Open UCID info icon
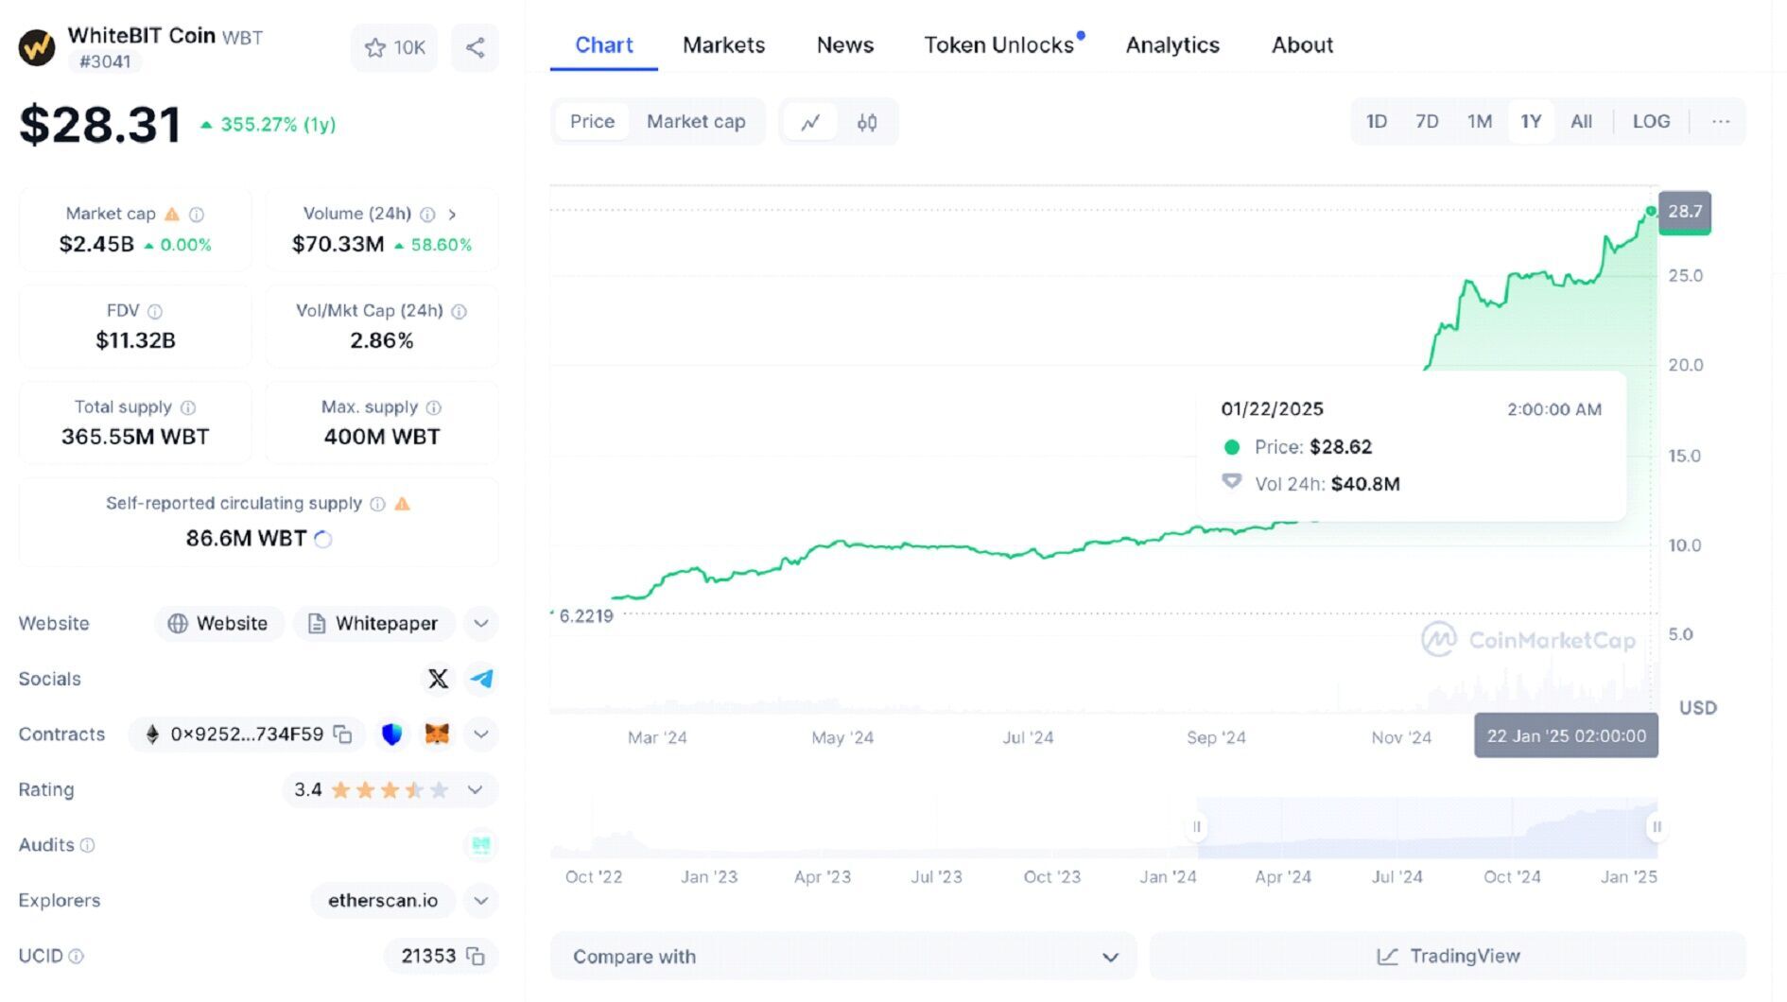The width and height of the screenshot is (1787, 1002). click(77, 956)
